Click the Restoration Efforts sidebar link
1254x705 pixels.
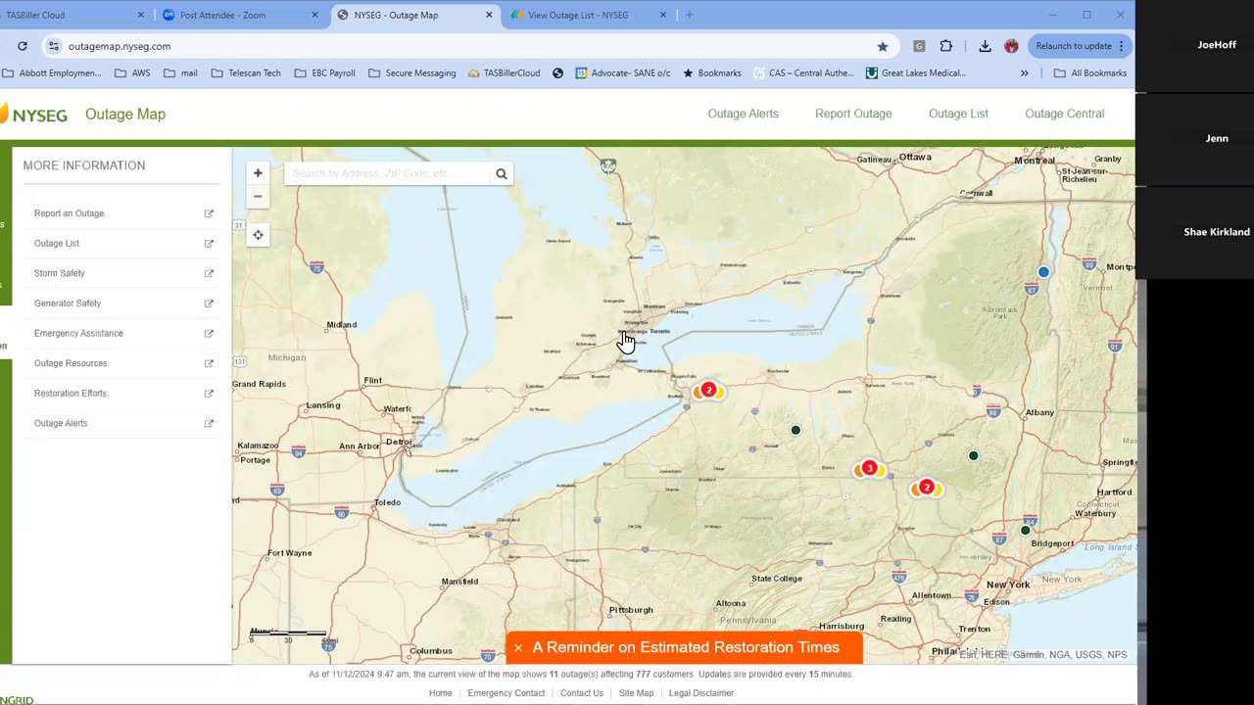[x=71, y=394]
